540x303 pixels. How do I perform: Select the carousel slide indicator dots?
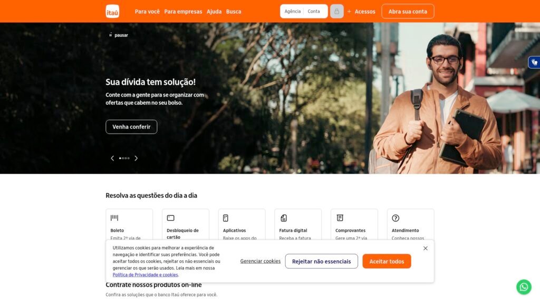pyautogui.click(x=124, y=158)
